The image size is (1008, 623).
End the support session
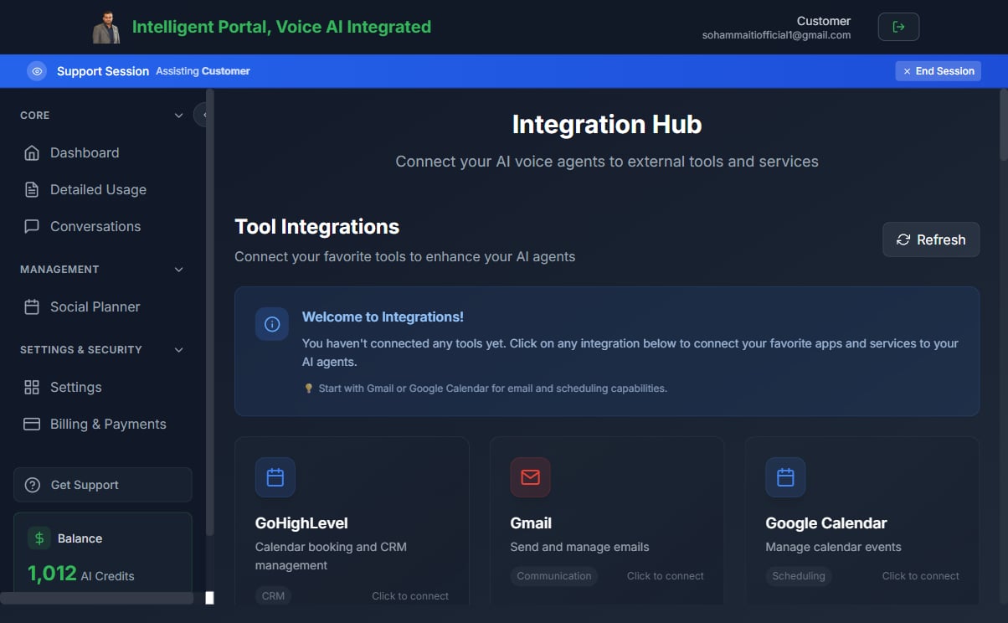939,71
